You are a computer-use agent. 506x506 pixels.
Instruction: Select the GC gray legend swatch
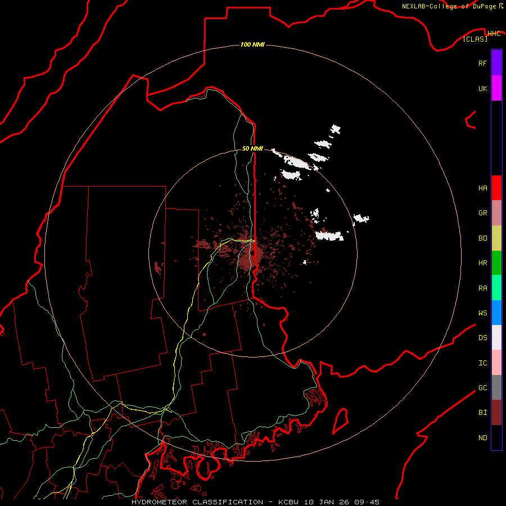(496, 387)
